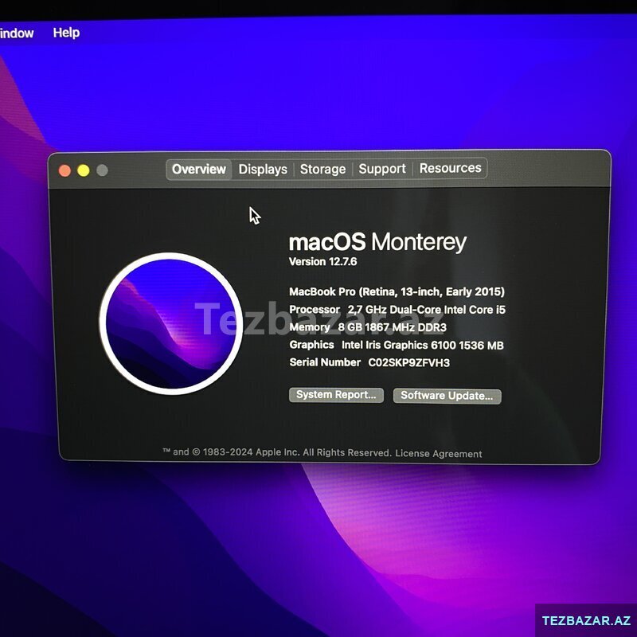Close the About This Mac window
The width and height of the screenshot is (637, 637).
pyautogui.click(x=65, y=170)
